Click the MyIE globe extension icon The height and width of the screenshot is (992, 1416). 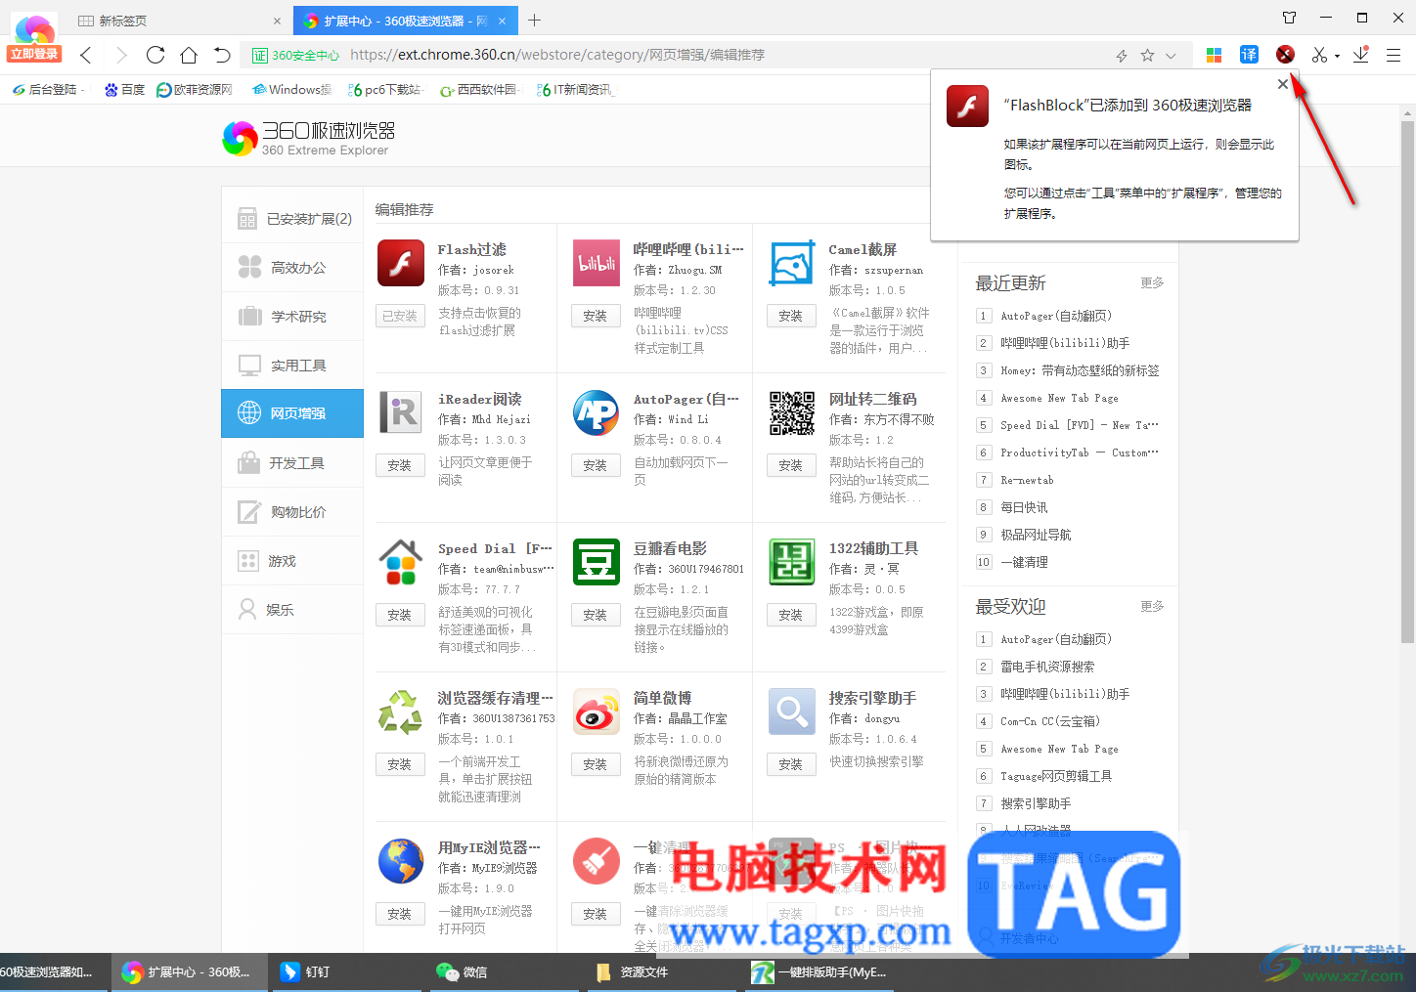tap(401, 861)
